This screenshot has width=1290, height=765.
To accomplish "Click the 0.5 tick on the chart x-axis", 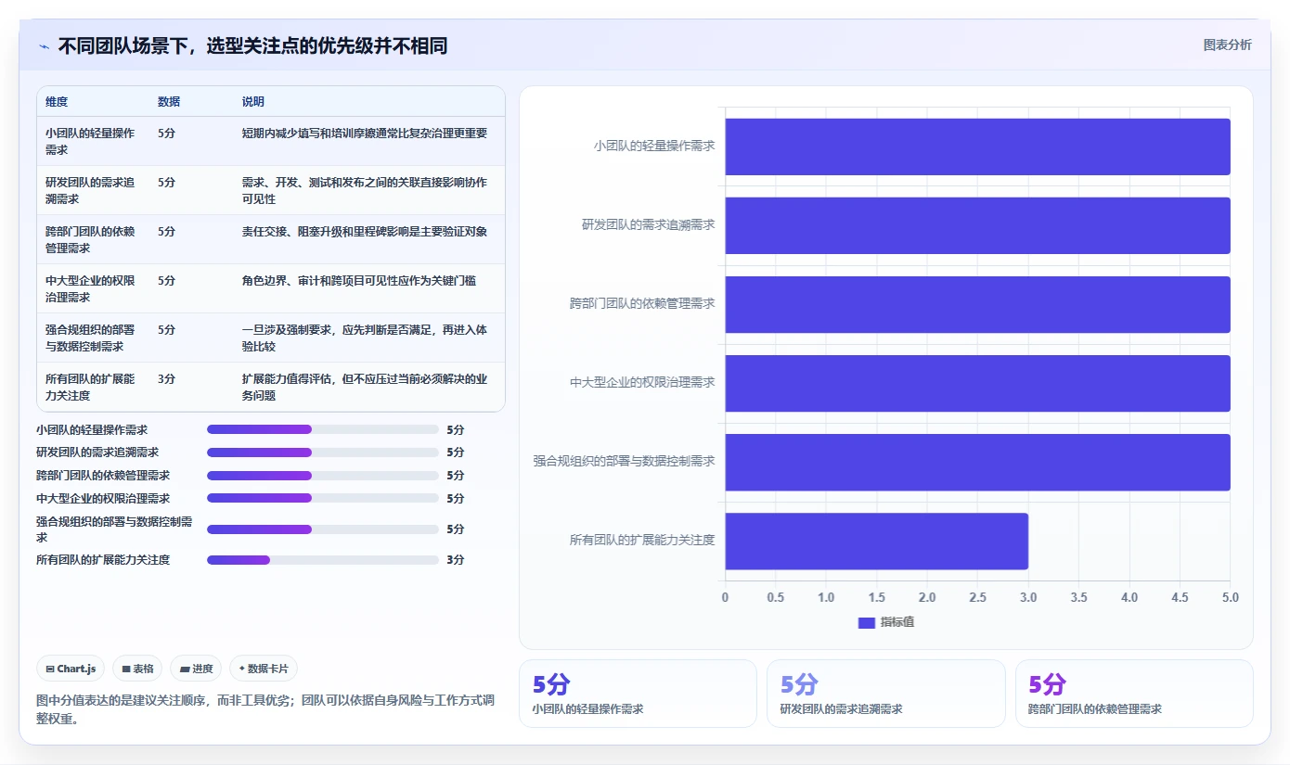I will click(x=775, y=598).
